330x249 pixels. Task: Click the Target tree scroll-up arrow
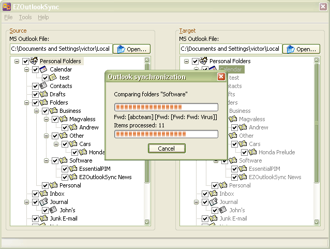[317, 60]
